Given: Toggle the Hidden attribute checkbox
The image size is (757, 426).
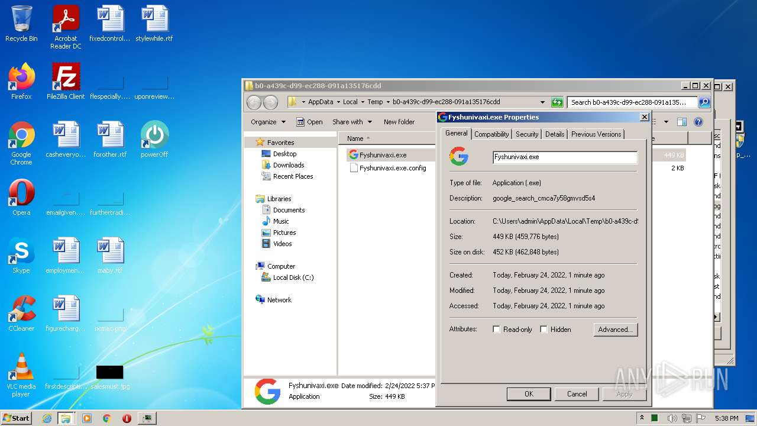Looking at the screenshot, I should pos(544,330).
